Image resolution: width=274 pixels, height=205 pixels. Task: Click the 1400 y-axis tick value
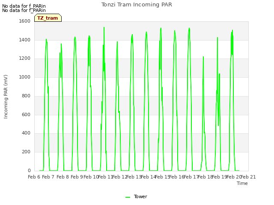pyautogui.click(x=25, y=40)
